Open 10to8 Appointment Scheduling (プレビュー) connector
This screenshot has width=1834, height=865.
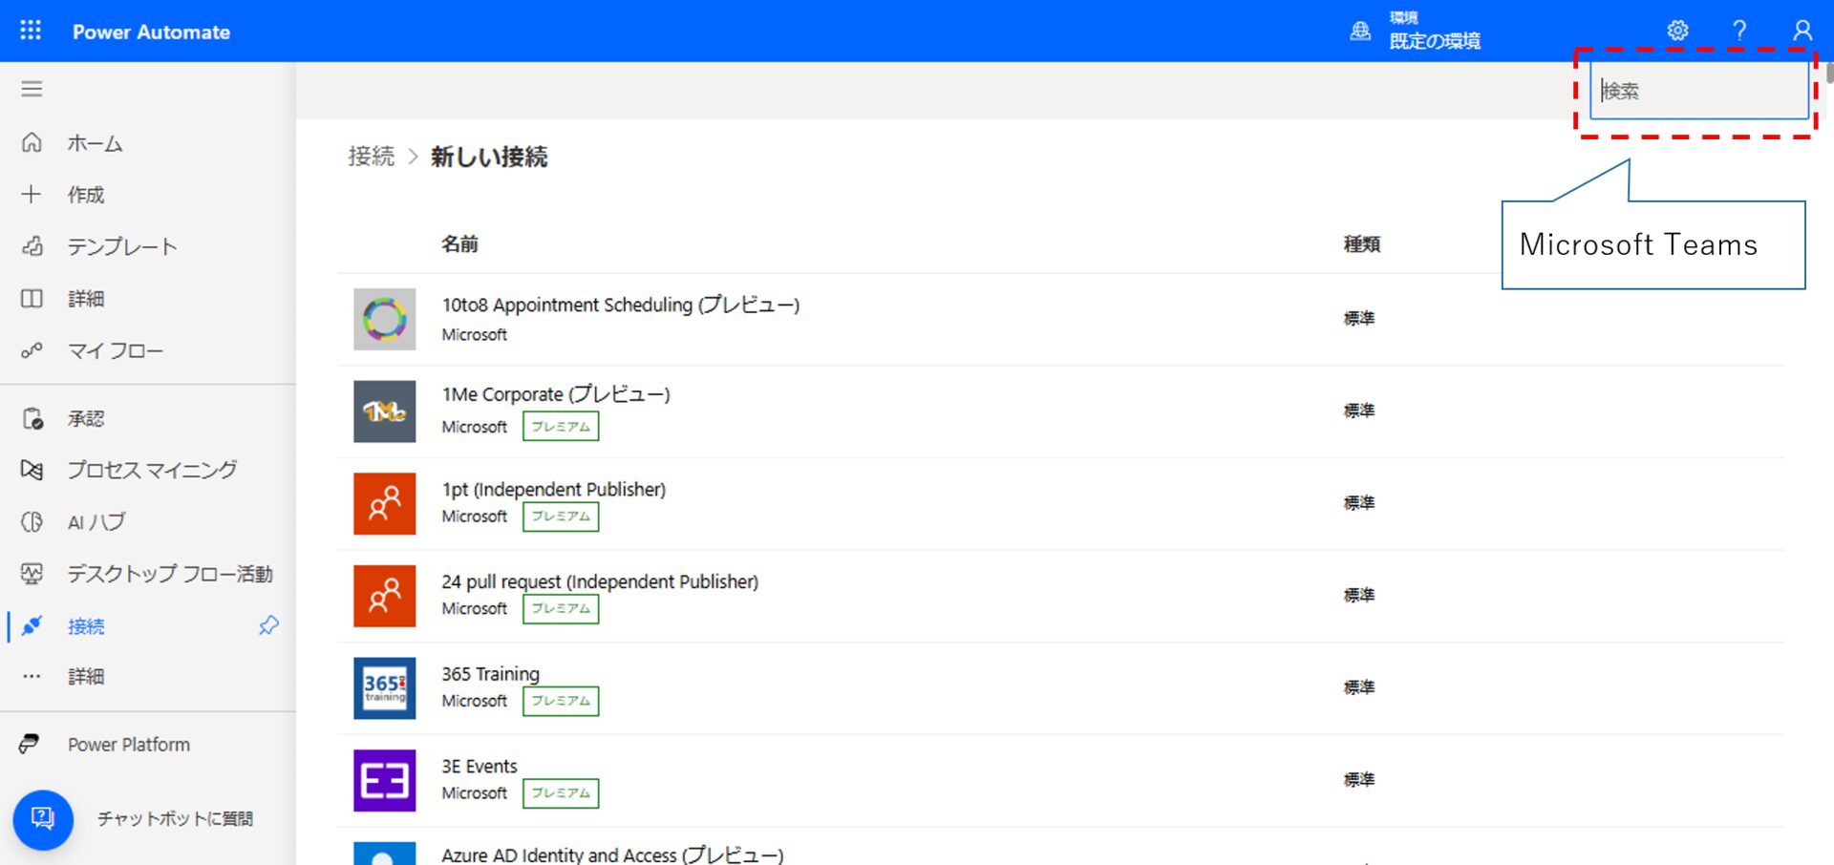pos(621,305)
